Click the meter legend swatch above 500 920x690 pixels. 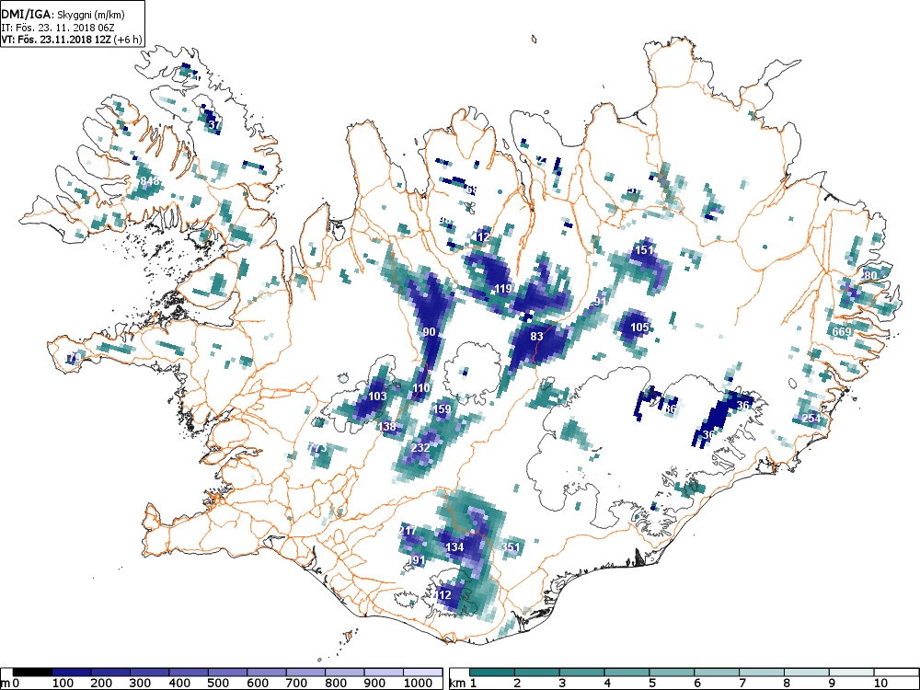(x=227, y=673)
